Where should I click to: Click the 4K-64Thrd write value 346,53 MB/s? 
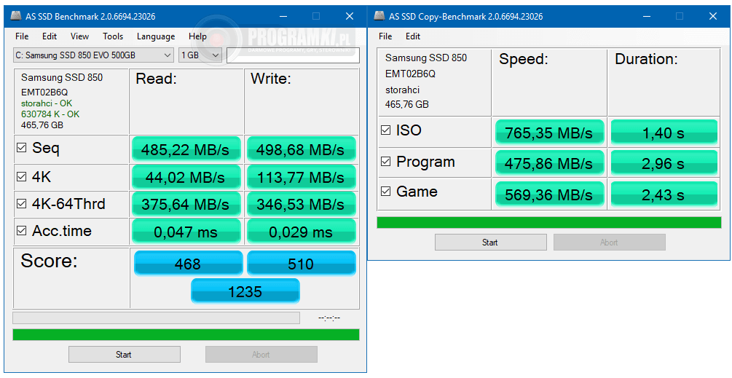(x=301, y=205)
